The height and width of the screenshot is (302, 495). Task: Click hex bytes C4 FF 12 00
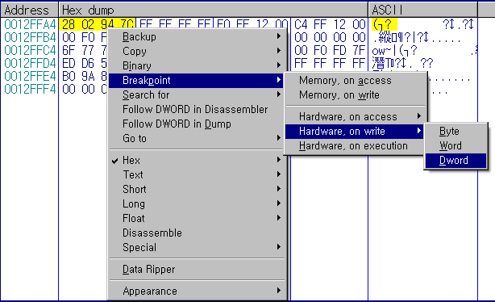point(330,24)
